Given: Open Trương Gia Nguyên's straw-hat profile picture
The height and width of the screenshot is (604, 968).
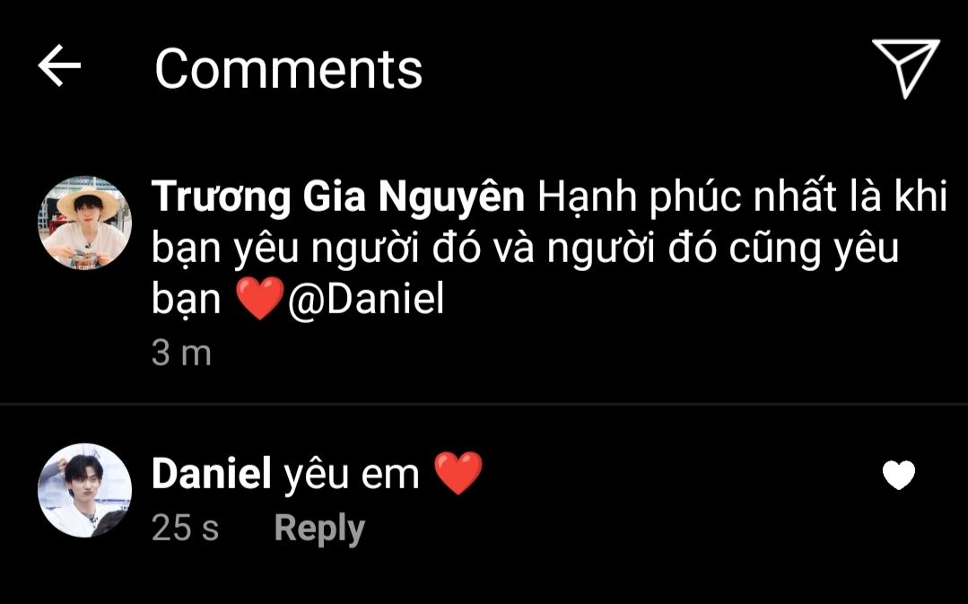Looking at the screenshot, I should tap(85, 223).
